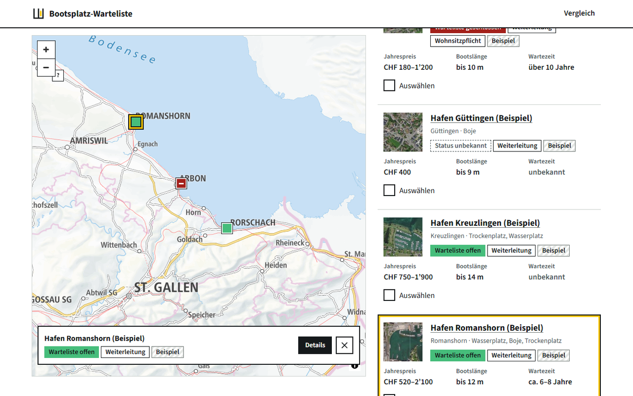Tick Auswählen for Hafen Kreuzlingen
Image resolution: width=633 pixels, height=396 pixels.
pyautogui.click(x=390, y=296)
